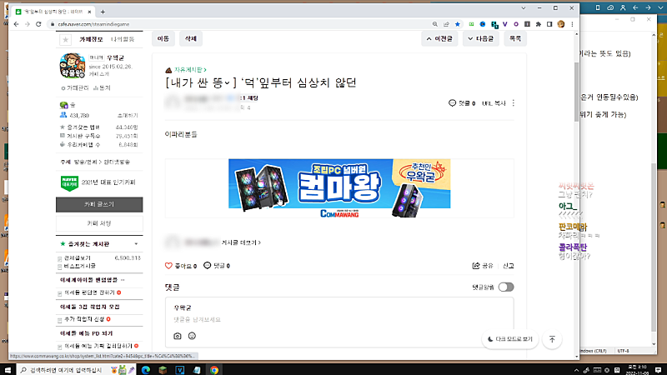
Task: Open 이세돌 팬덤명 정하기 board
Action: 90,292
